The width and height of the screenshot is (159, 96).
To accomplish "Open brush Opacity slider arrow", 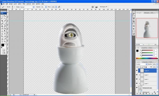I will click(x=46, y=7).
